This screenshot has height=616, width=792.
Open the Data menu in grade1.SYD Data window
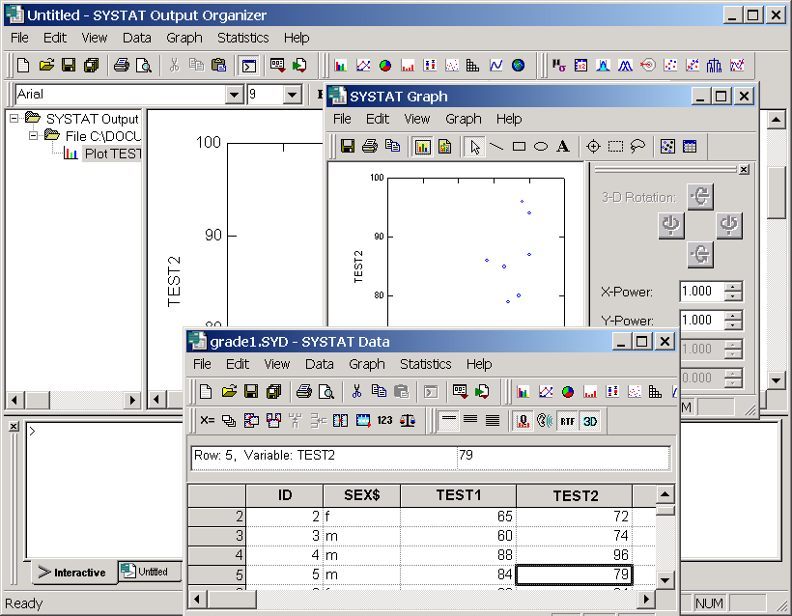tap(320, 364)
